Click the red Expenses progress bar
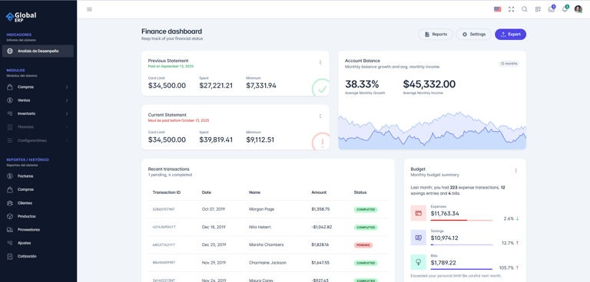 (x=462, y=220)
